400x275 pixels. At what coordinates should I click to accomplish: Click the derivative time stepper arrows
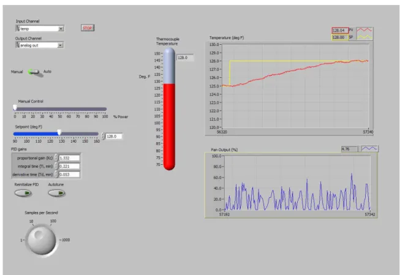click(x=56, y=175)
